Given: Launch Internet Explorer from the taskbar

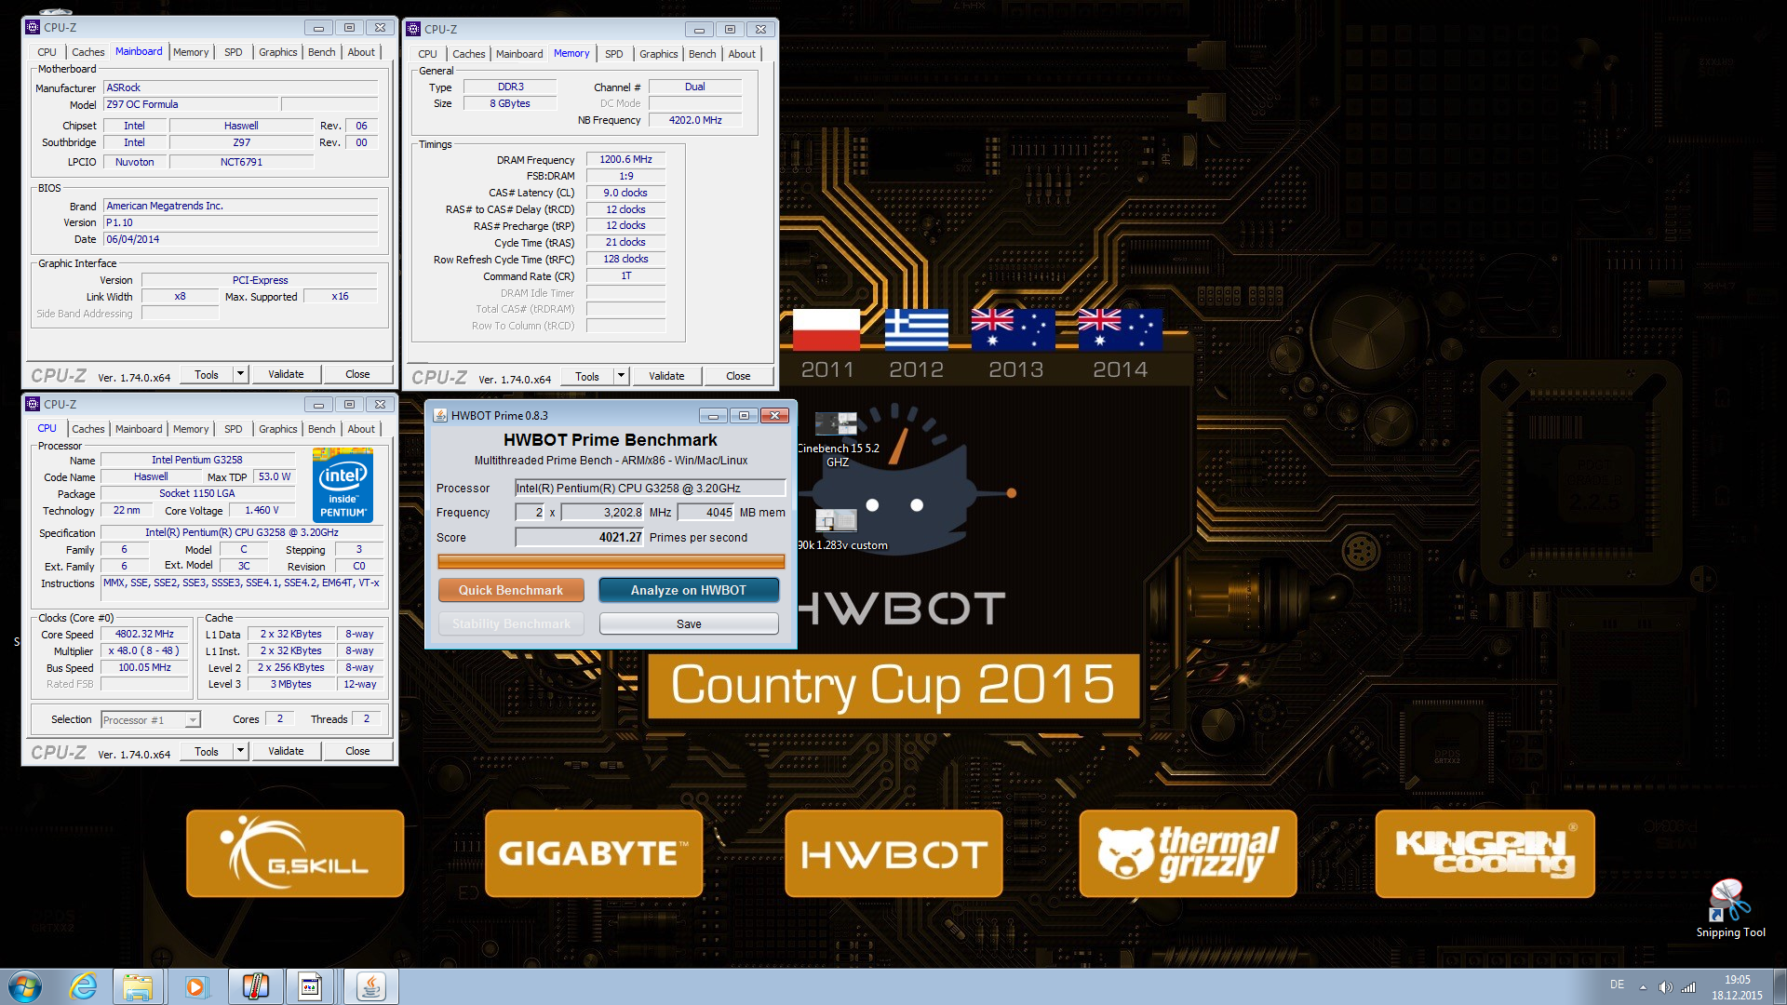Looking at the screenshot, I should [x=83, y=986].
